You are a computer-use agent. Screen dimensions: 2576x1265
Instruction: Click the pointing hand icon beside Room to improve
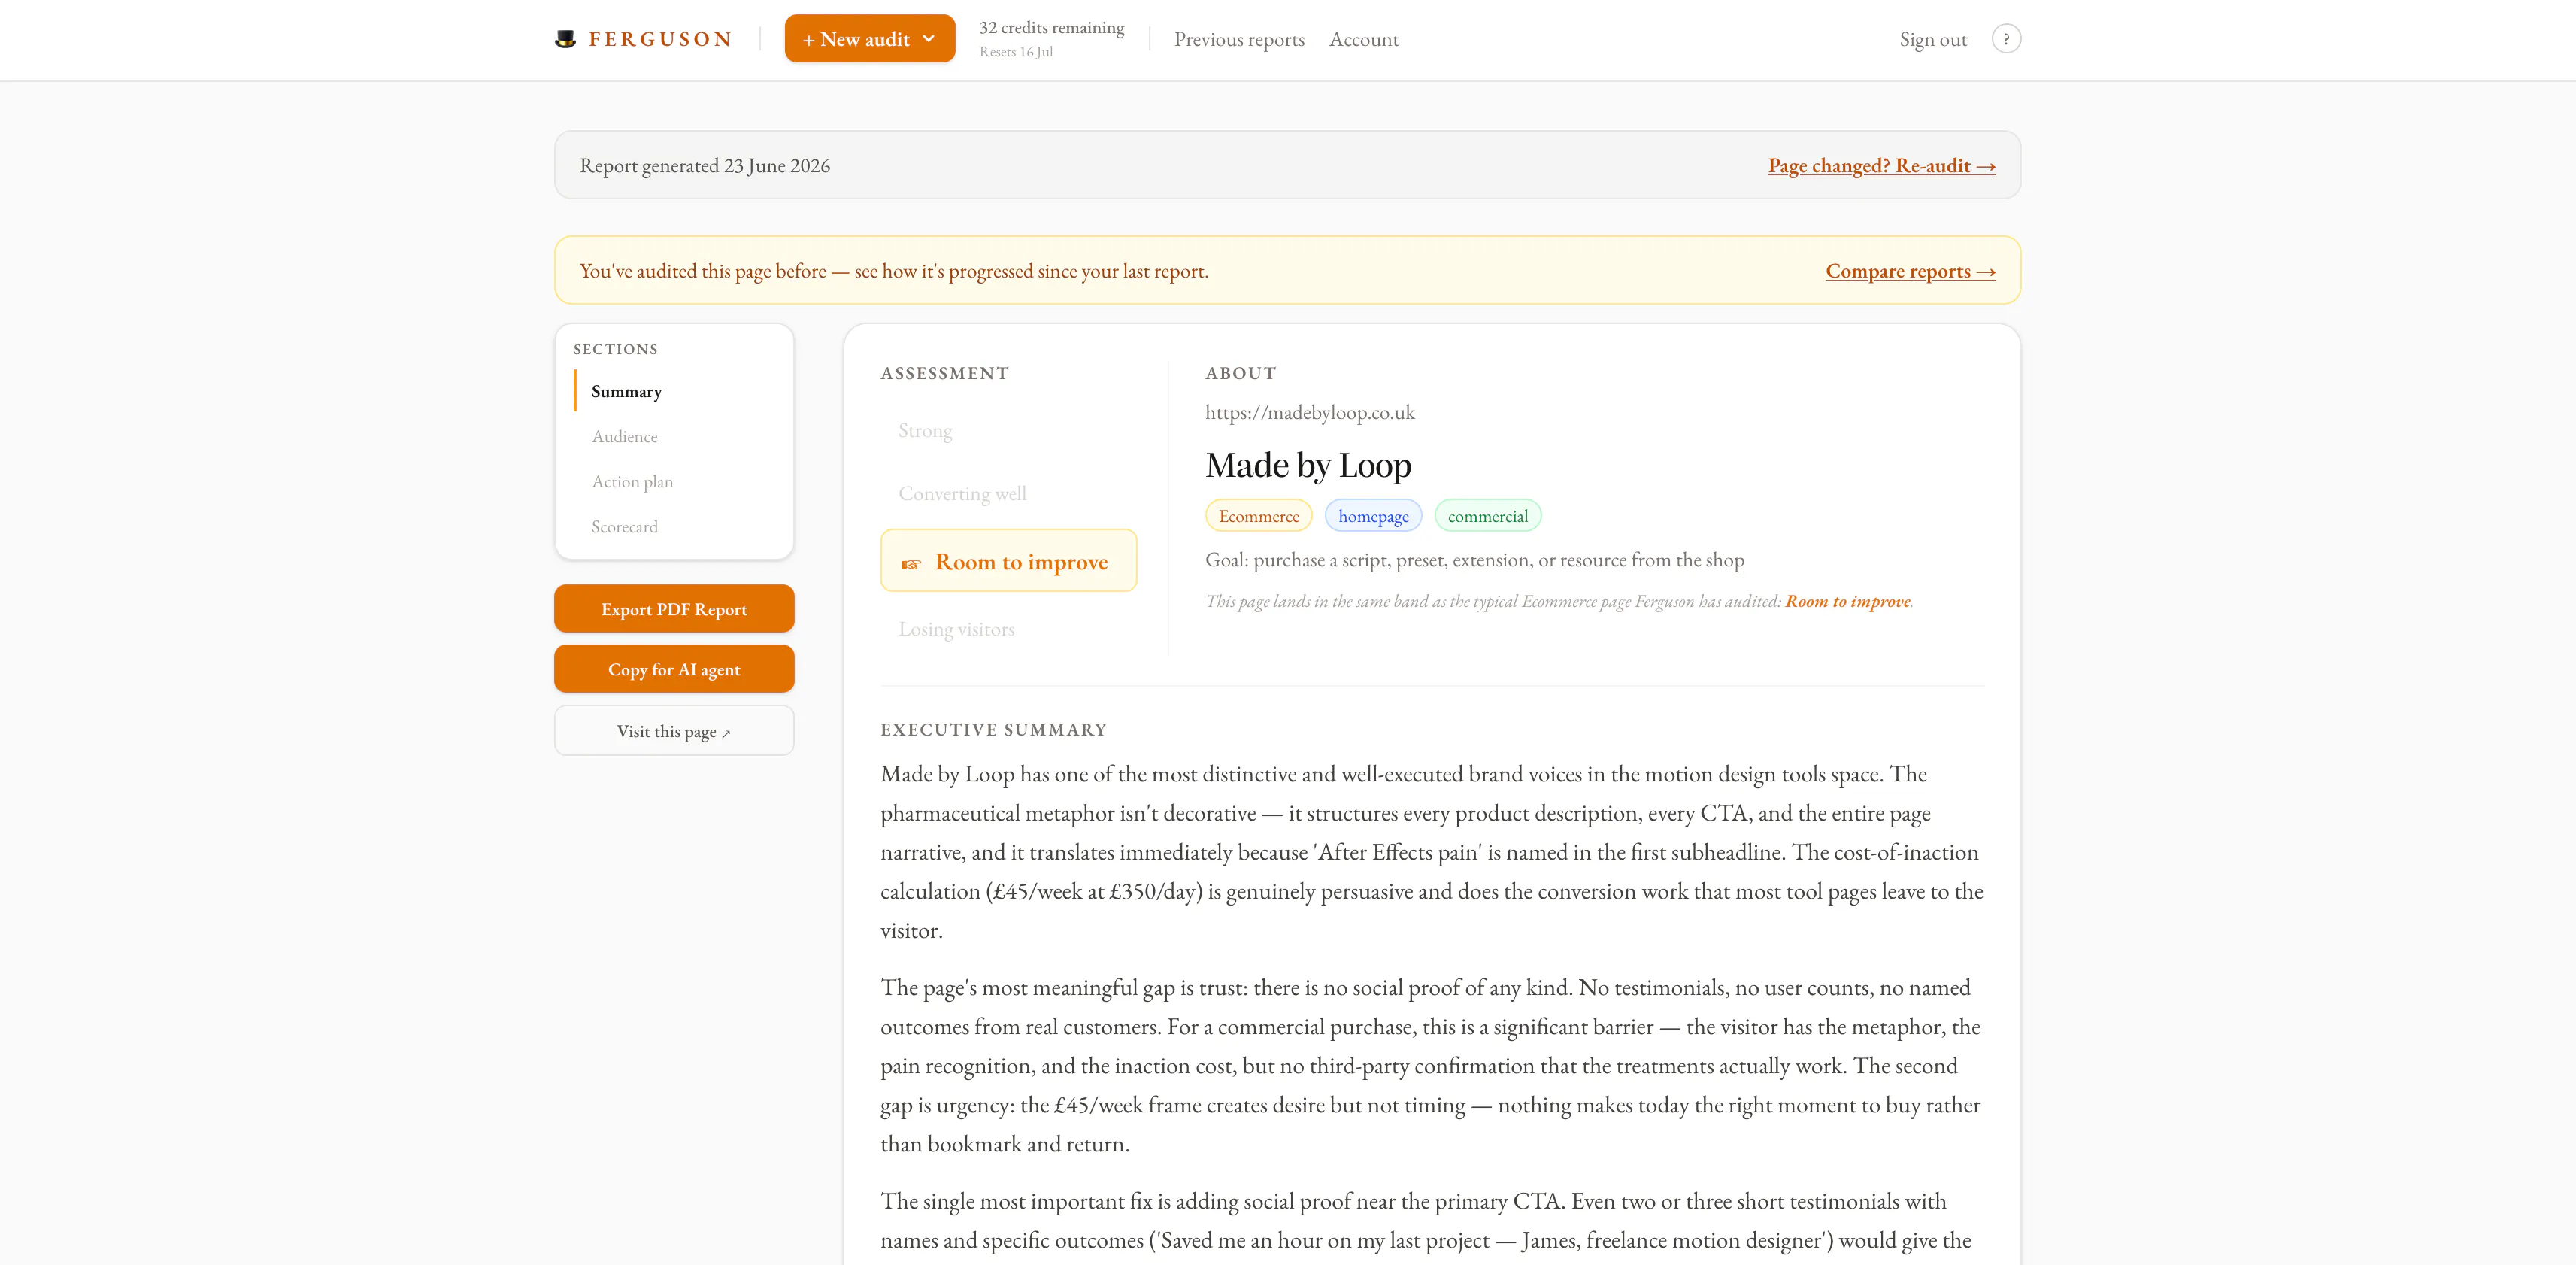coord(911,564)
